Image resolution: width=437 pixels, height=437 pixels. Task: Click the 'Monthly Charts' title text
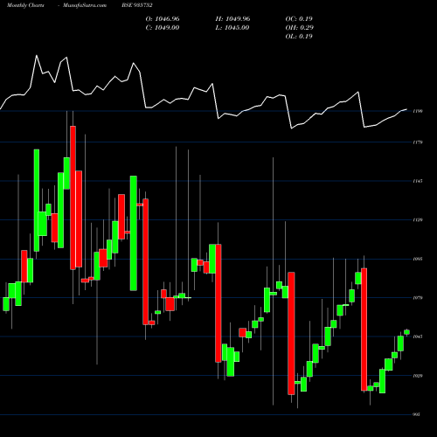click(25, 5)
